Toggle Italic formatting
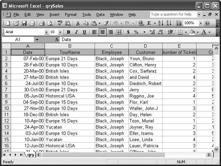221x166 pixels. [76, 32]
